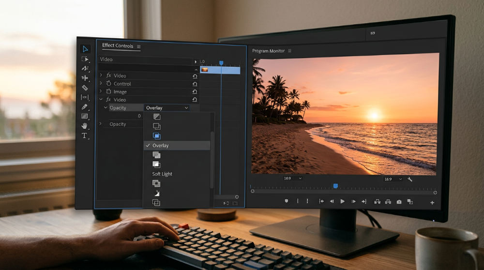This screenshot has height=270, width=484.
Task: Choose the diagonal-split square blend icon
Action: (x=157, y=117)
